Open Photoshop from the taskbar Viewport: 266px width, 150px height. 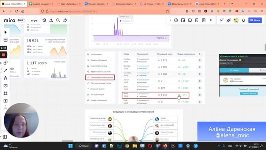[119, 146]
